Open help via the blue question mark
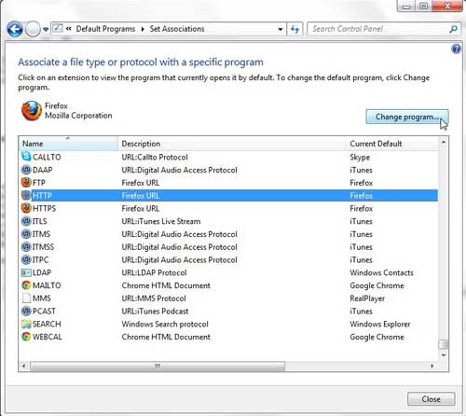466x416 pixels. tap(456, 49)
